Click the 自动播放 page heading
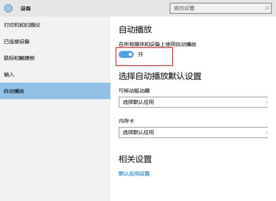The image size is (276, 201). click(x=135, y=30)
